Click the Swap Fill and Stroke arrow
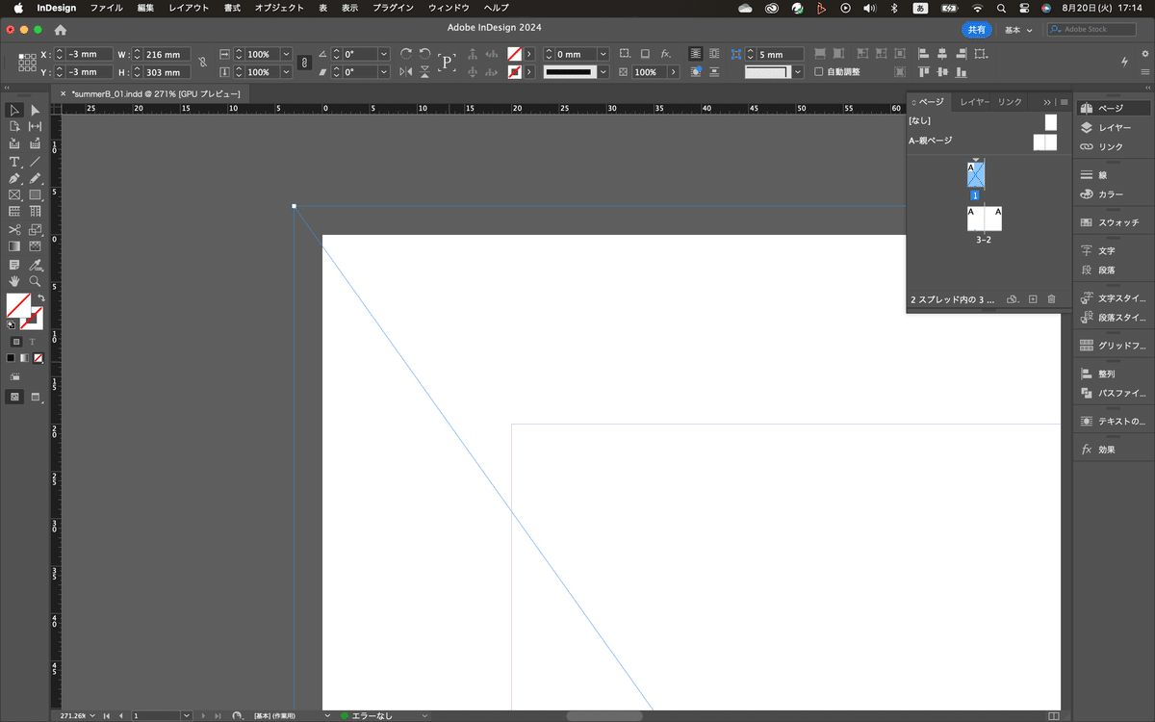The width and height of the screenshot is (1155, 722). pyautogui.click(x=39, y=298)
